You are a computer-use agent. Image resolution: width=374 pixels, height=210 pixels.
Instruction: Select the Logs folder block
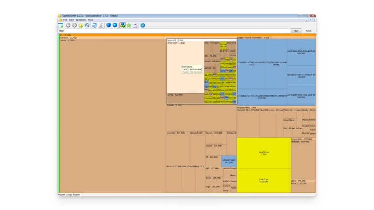[214, 189]
